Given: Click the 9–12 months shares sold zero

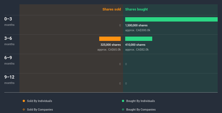Looking at the screenshot, I should pos(120,83).
